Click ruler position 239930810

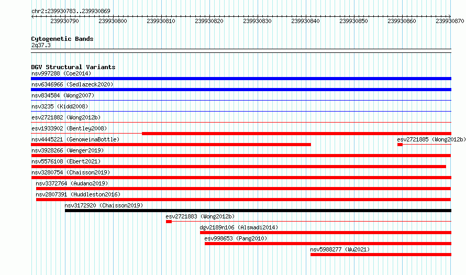[x=161, y=21]
